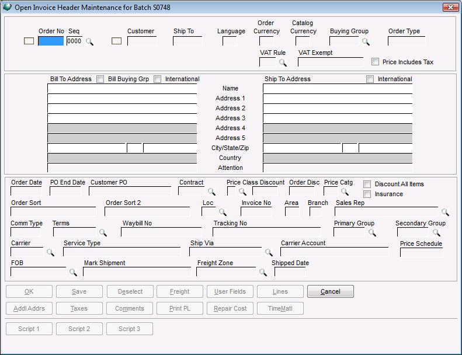Open the Freight button
Image resolution: width=462 pixels, height=355 pixels.
point(180,291)
